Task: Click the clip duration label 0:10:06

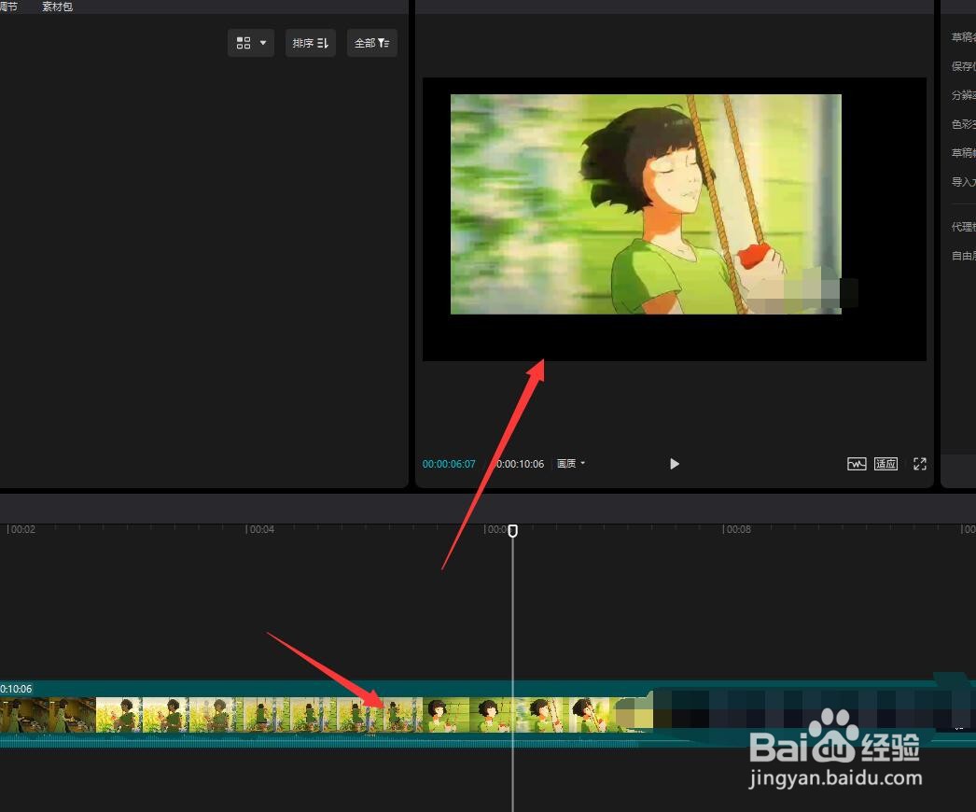Action: pos(16,689)
